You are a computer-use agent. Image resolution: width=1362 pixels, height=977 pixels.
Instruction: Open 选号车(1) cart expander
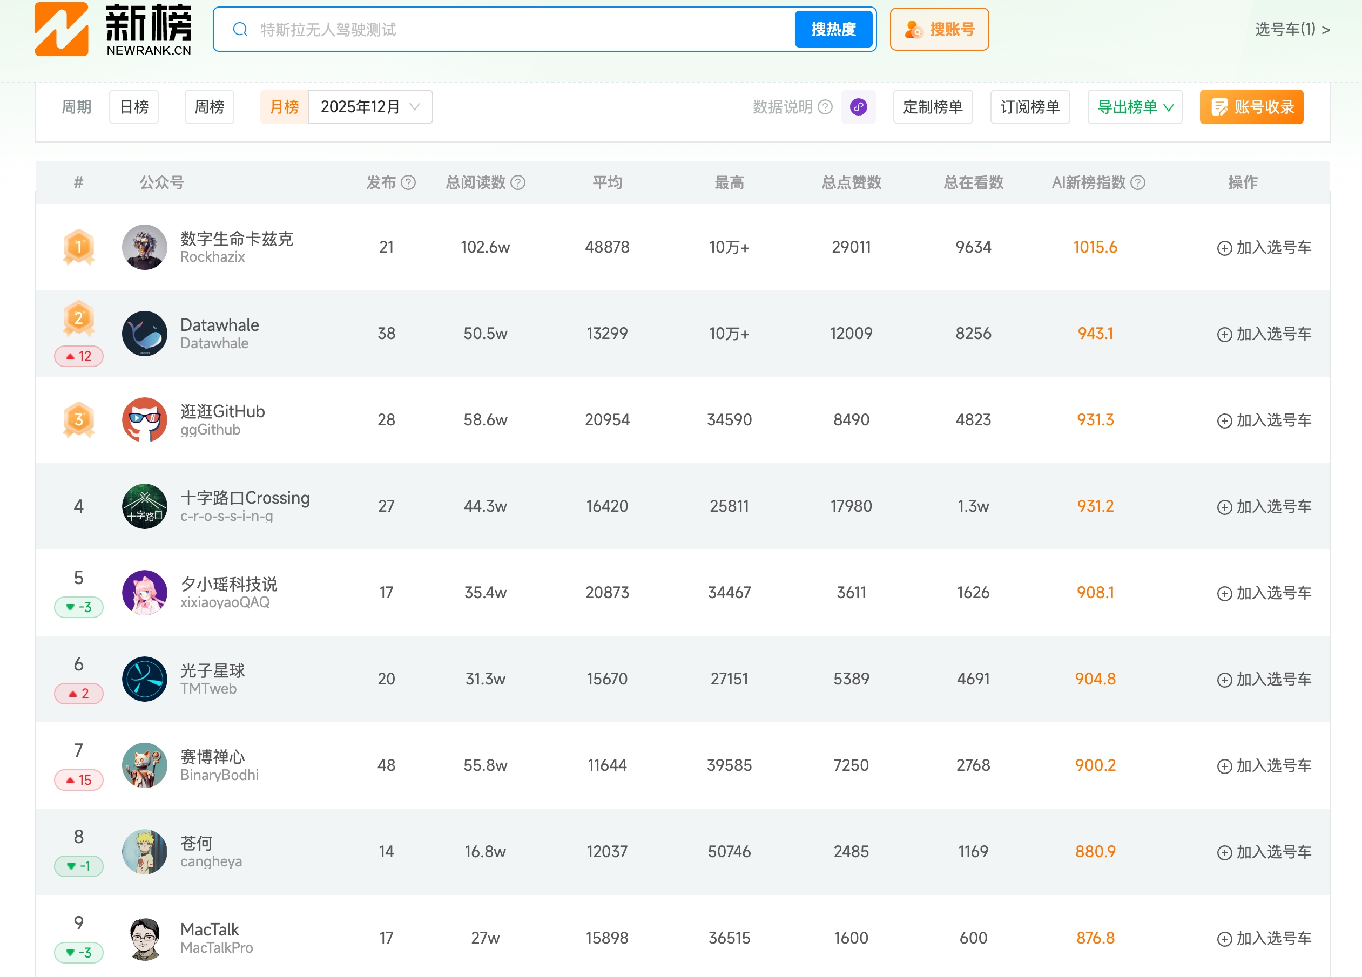coord(1292,29)
